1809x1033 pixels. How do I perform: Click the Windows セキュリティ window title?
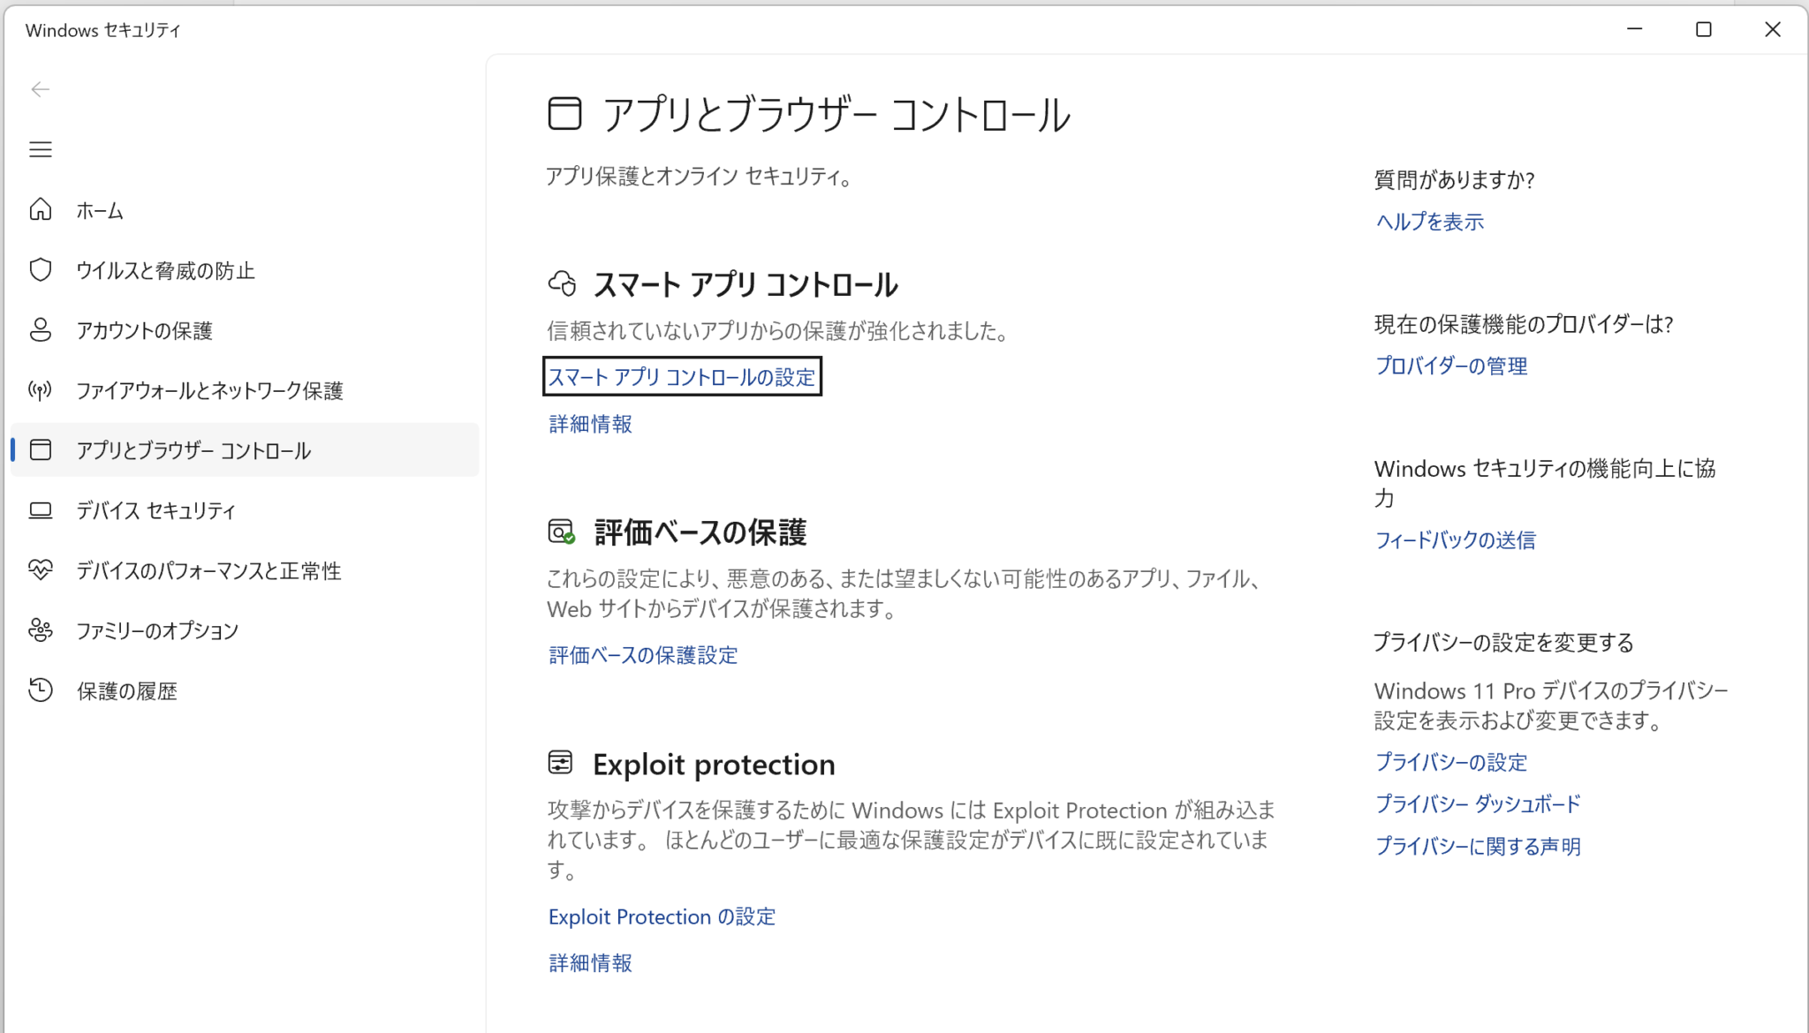coord(103,30)
